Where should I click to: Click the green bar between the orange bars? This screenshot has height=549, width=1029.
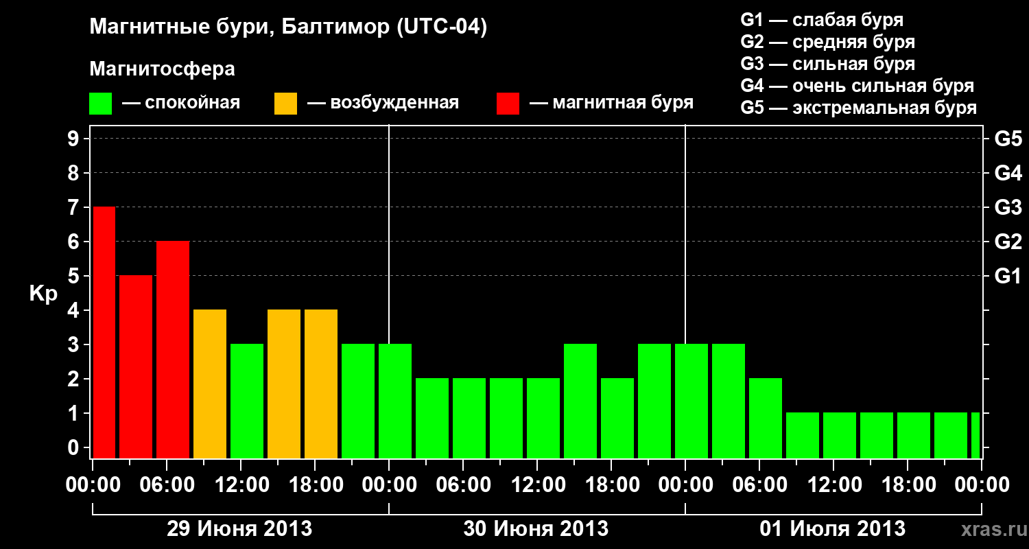coord(247,401)
